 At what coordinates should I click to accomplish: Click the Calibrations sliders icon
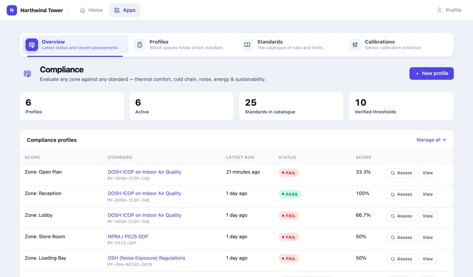pyautogui.click(x=355, y=45)
